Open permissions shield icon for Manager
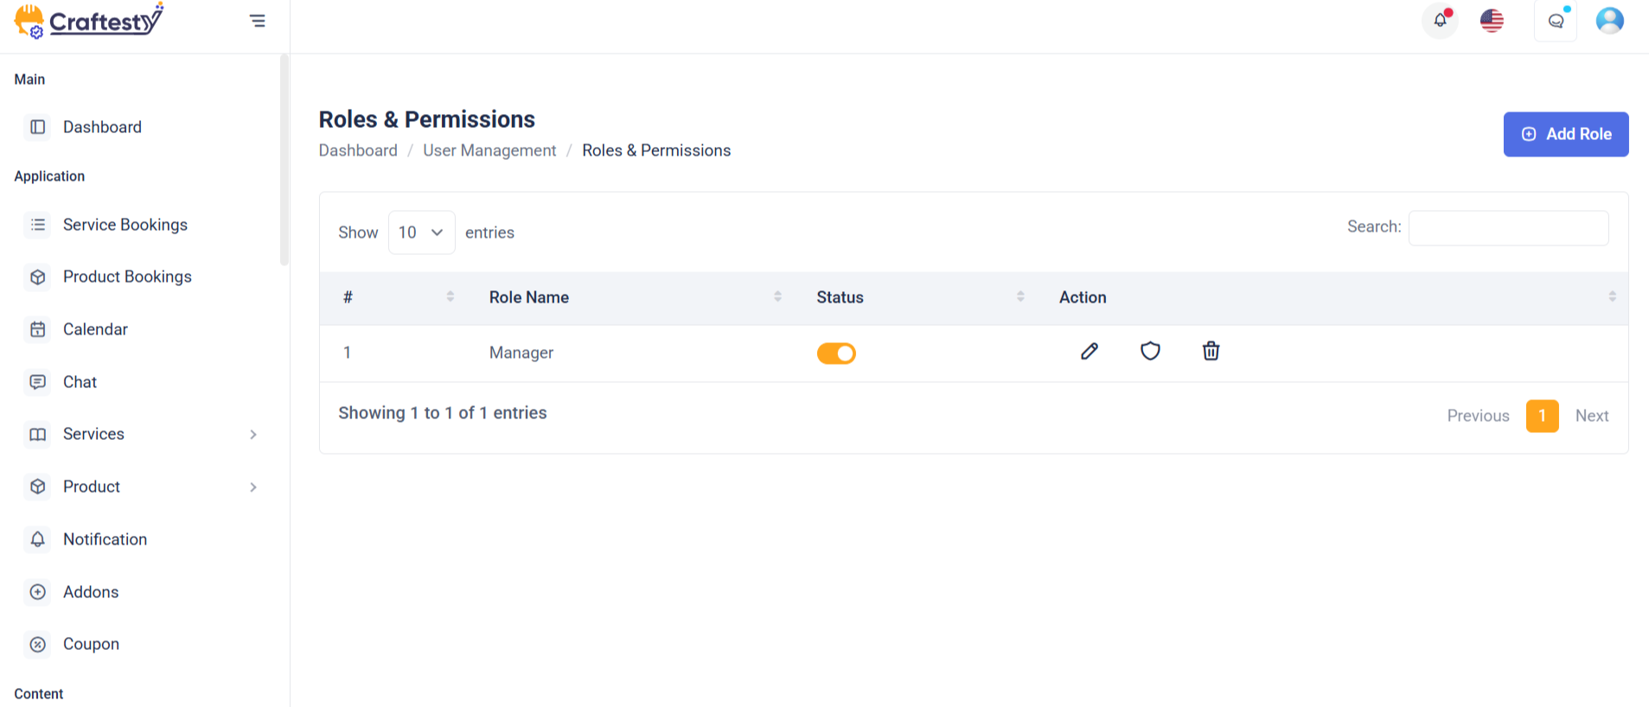Screen dimensions: 1649x707 point(1150,351)
